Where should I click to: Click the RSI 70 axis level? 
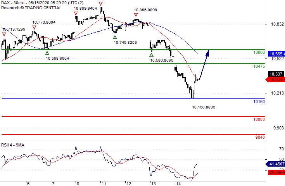[282, 149]
